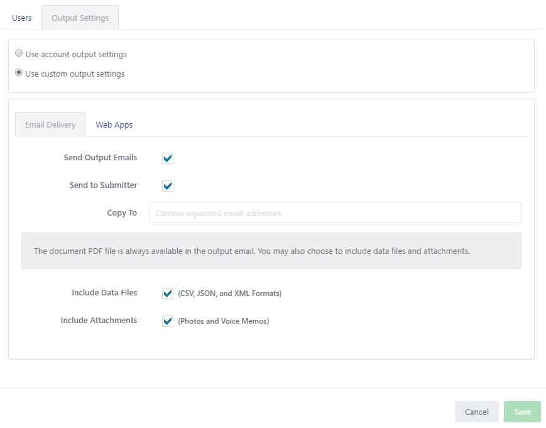
Task: Toggle the Send to Submitter checkbox
Action: (x=168, y=185)
